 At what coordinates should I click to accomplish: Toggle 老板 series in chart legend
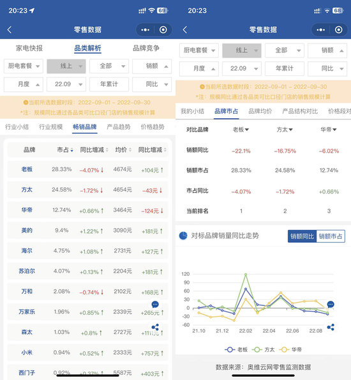coord(236,349)
